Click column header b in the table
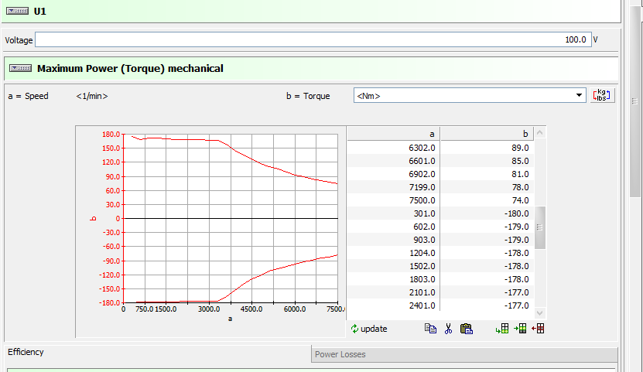 coord(487,134)
